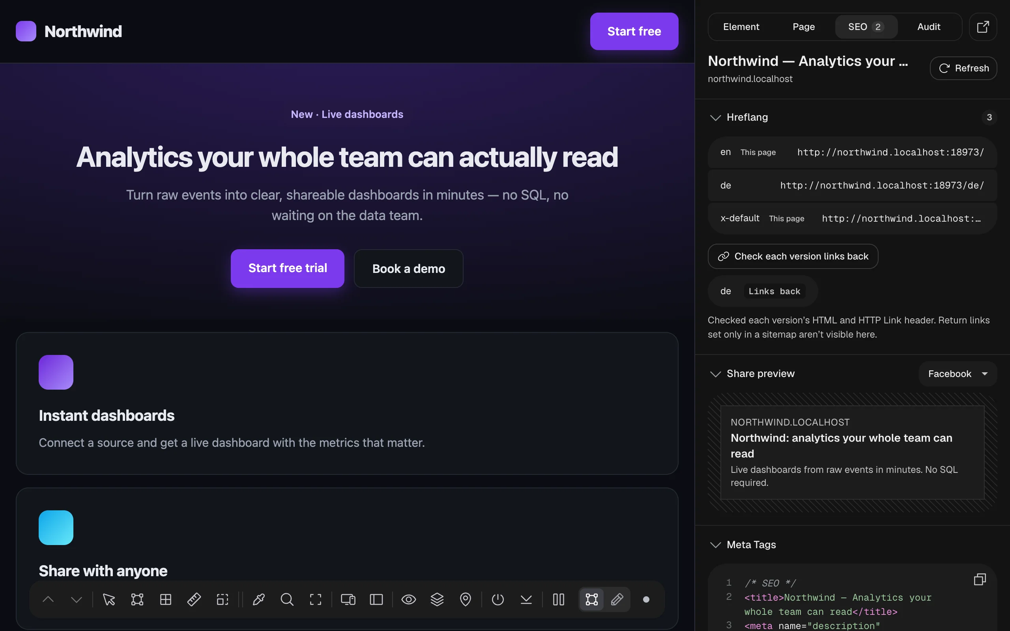Click the x-default hreflang row

[x=852, y=218]
